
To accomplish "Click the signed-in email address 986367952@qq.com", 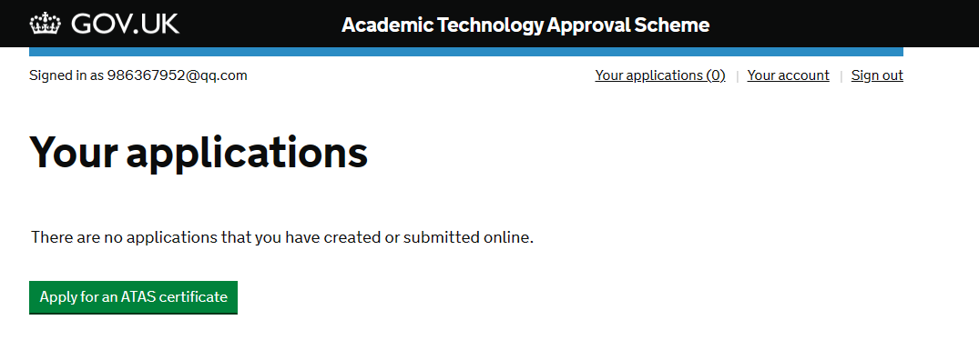I will (x=177, y=75).
